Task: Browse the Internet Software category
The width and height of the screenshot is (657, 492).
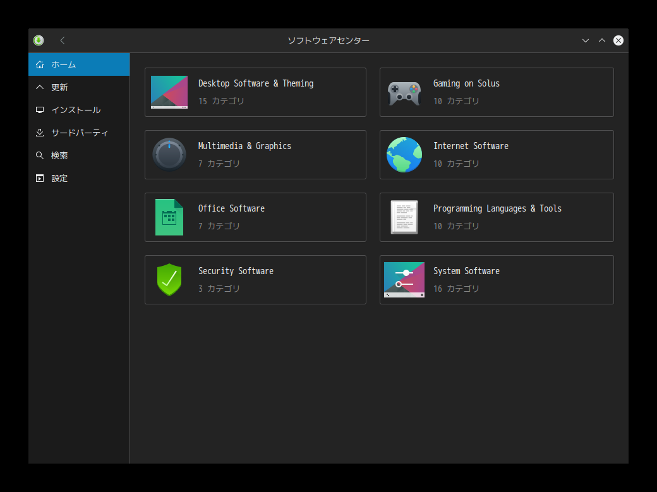Action: click(497, 155)
